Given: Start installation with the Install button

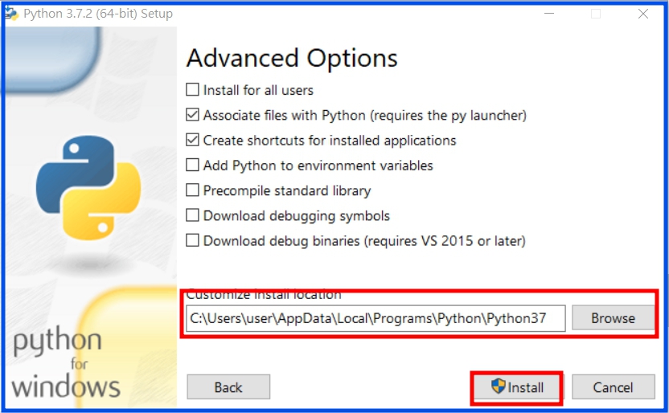Looking at the screenshot, I should [x=517, y=387].
